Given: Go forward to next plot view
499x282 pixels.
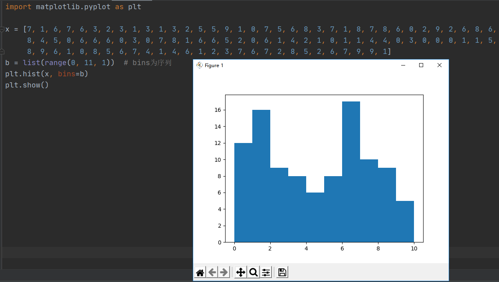Looking at the screenshot, I should pos(224,272).
